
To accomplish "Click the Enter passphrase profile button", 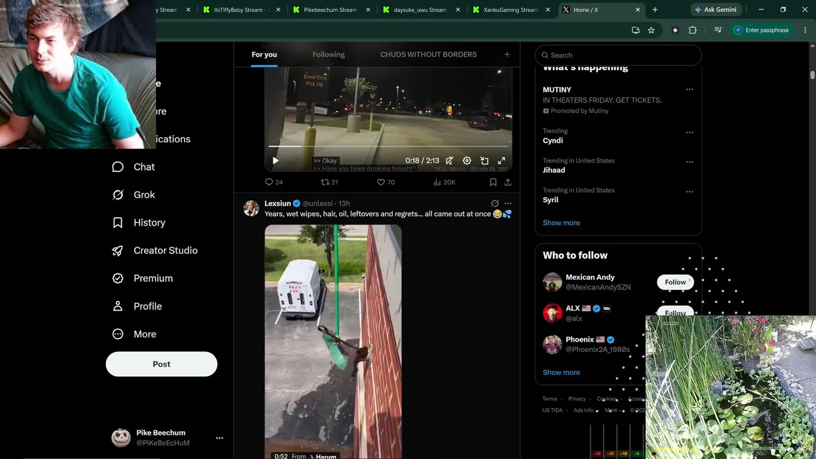I will pos(761,30).
